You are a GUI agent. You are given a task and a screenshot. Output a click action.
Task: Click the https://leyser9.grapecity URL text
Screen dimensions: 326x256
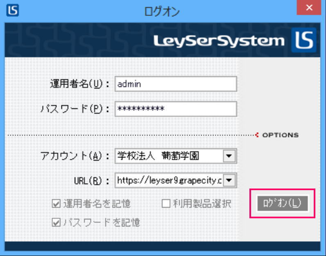coord(169,180)
